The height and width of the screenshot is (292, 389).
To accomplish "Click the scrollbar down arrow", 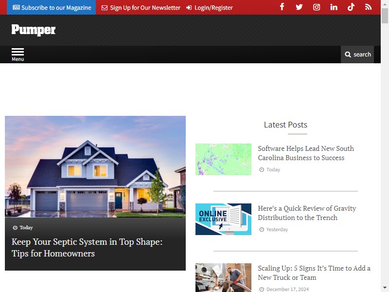I will pos(385,288).
